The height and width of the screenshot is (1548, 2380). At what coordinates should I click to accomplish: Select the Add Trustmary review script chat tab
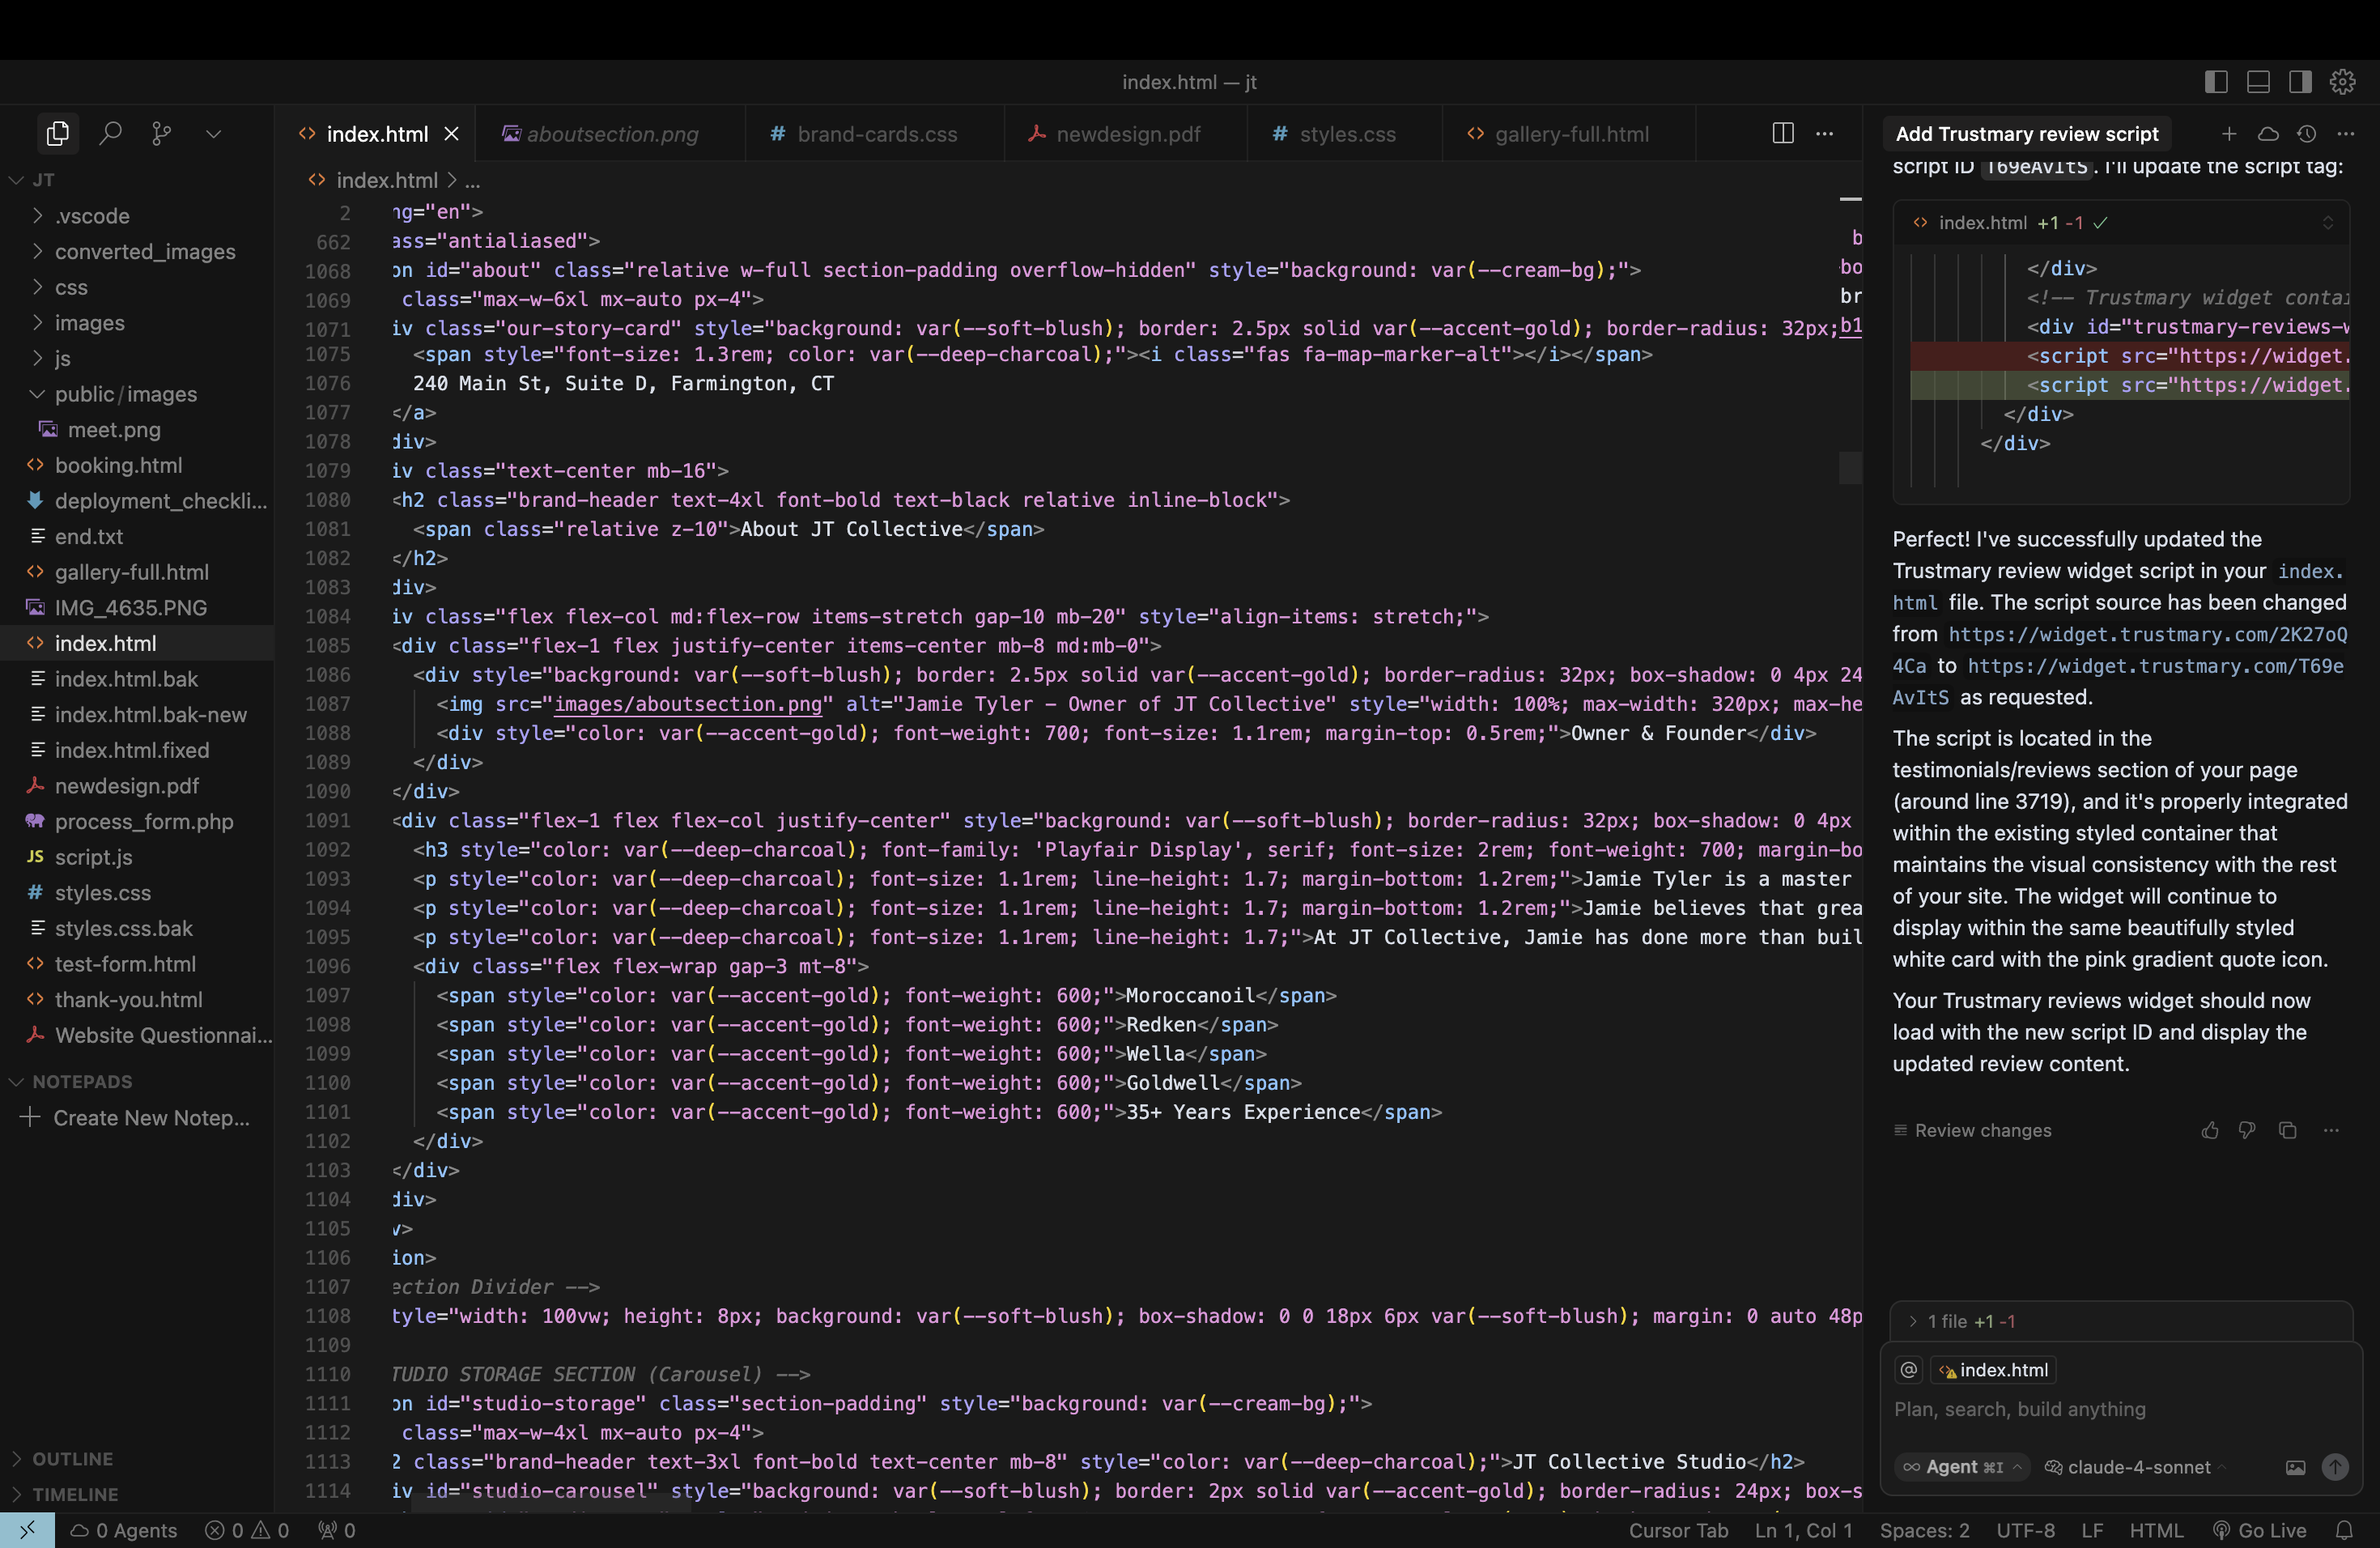pos(2026,133)
